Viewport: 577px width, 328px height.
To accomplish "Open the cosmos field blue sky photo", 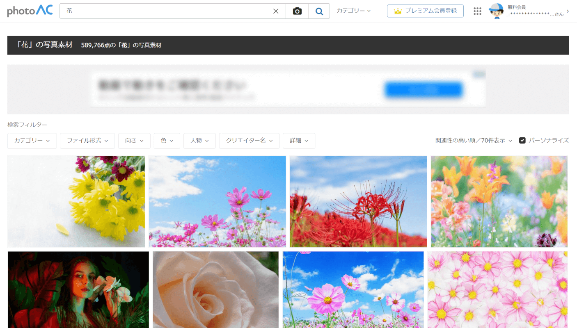I will tap(353, 289).
